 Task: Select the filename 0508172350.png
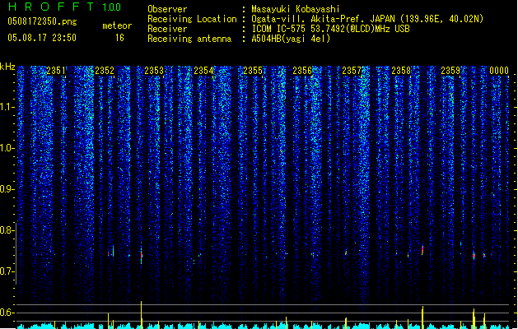coord(42,21)
